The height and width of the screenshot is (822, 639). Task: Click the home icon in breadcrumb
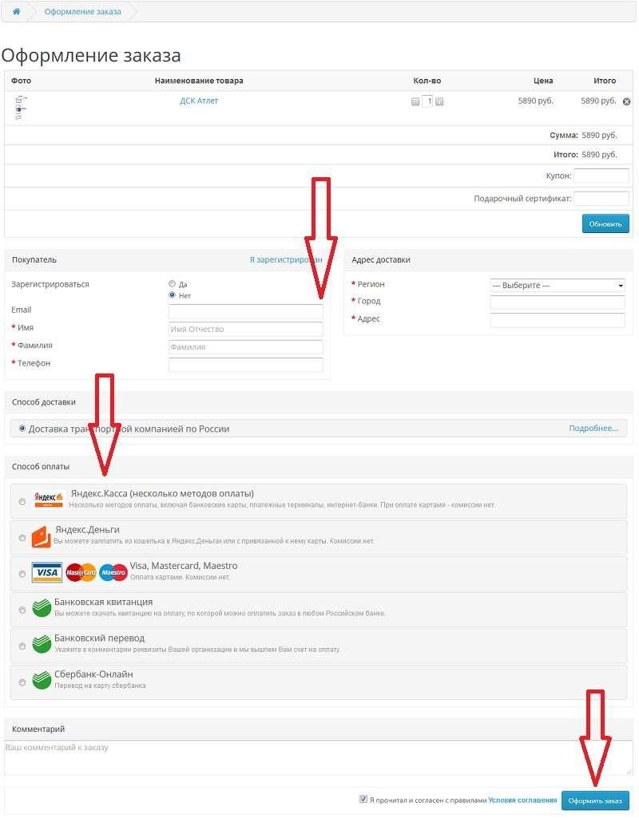17,11
